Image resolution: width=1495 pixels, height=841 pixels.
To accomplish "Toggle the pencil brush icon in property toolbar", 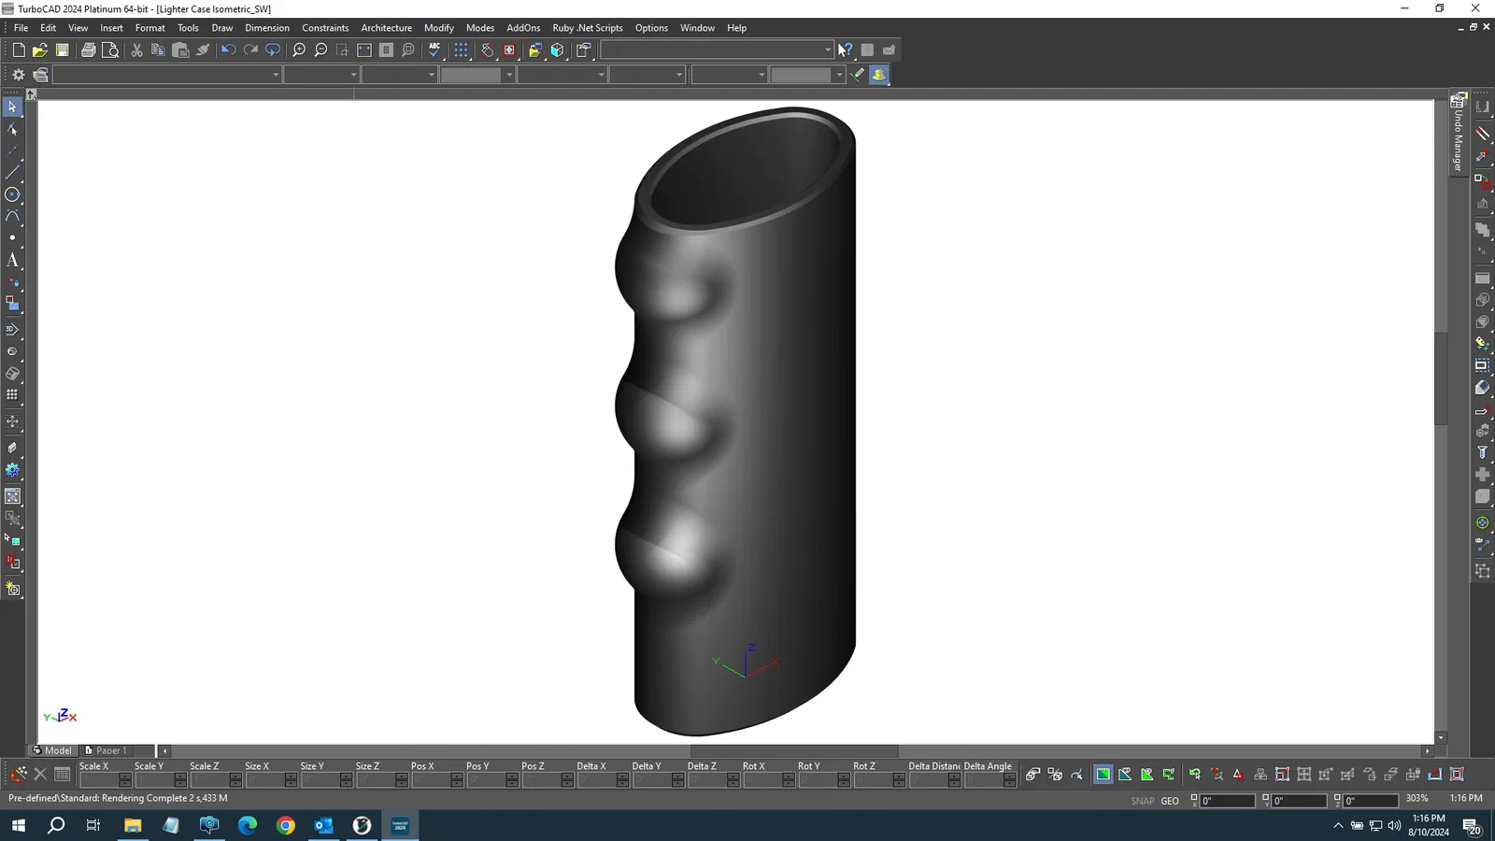I will 858,75.
